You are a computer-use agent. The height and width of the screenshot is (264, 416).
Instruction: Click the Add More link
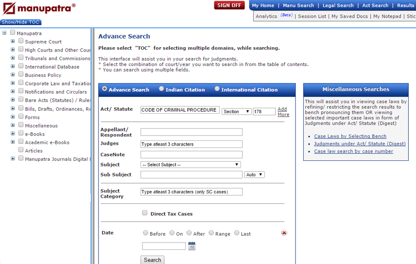coord(284,112)
